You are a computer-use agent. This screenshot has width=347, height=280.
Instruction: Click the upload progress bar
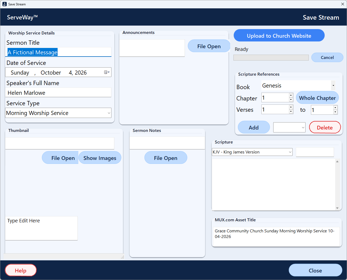(271, 58)
